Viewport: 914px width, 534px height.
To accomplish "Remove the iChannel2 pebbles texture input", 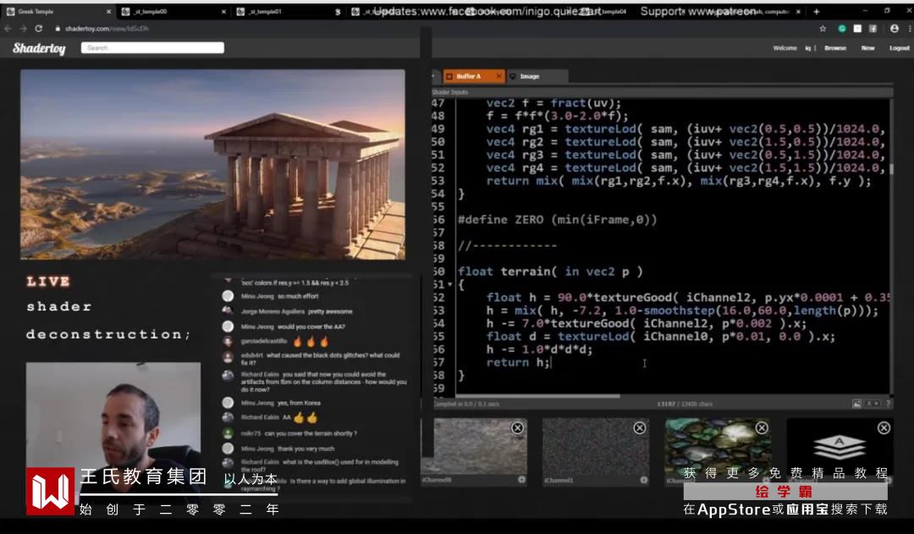I will tap(762, 428).
